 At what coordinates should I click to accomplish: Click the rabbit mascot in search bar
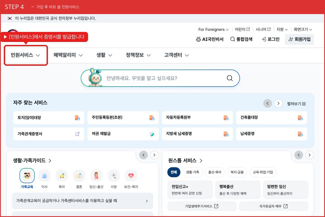(x=95, y=77)
